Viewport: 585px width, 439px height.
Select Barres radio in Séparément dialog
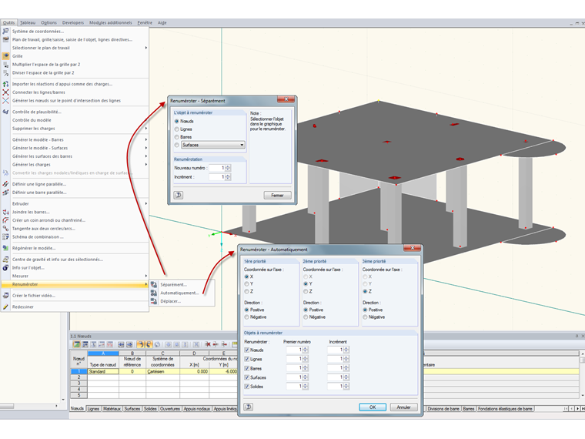coord(177,137)
